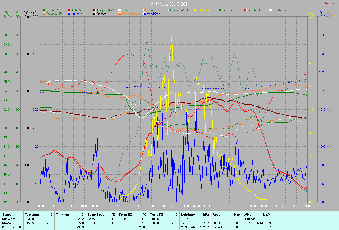Click the Feuchte KZ legend label
This screenshot has height=230, width=339.
(54, 14)
